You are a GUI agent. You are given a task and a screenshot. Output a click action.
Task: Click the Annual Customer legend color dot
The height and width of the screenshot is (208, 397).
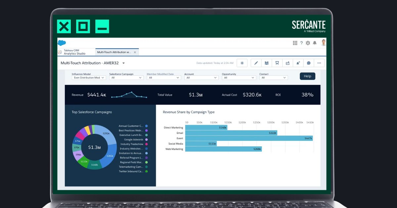pyautogui.click(x=146, y=126)
